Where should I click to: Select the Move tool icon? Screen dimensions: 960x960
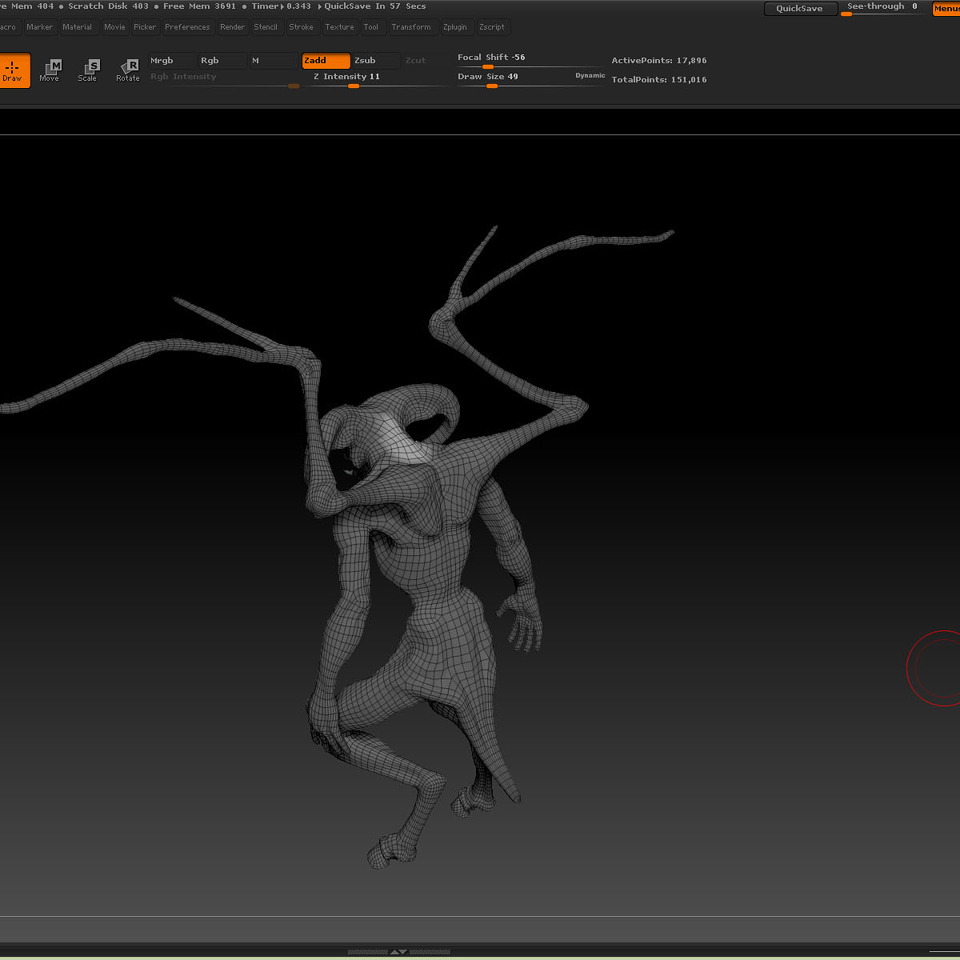(50, 70)
